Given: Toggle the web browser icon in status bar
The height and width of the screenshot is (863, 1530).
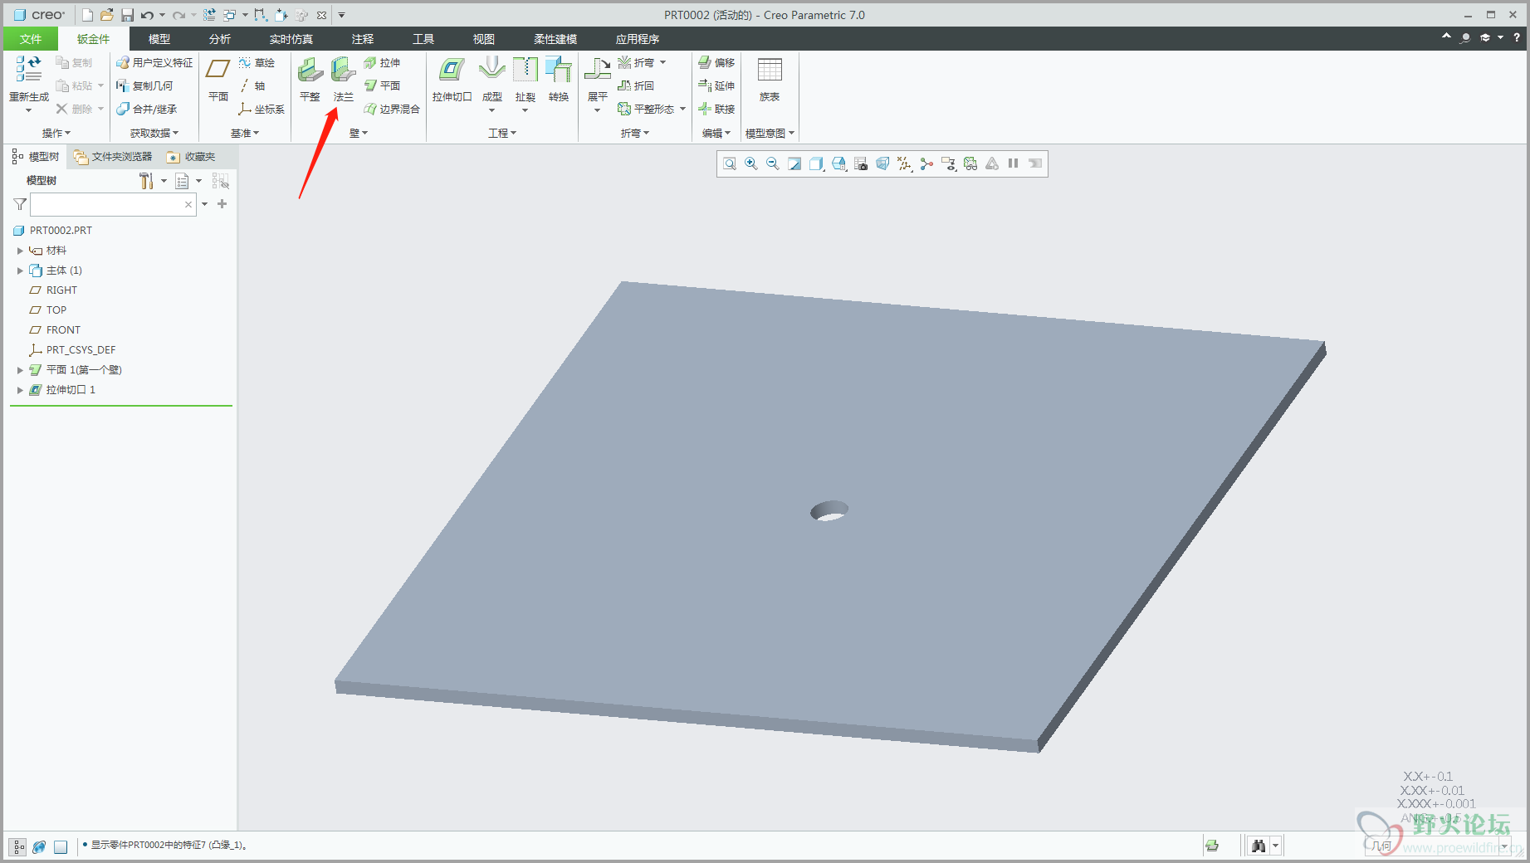Looking at the screenshot, I should 38,846.
